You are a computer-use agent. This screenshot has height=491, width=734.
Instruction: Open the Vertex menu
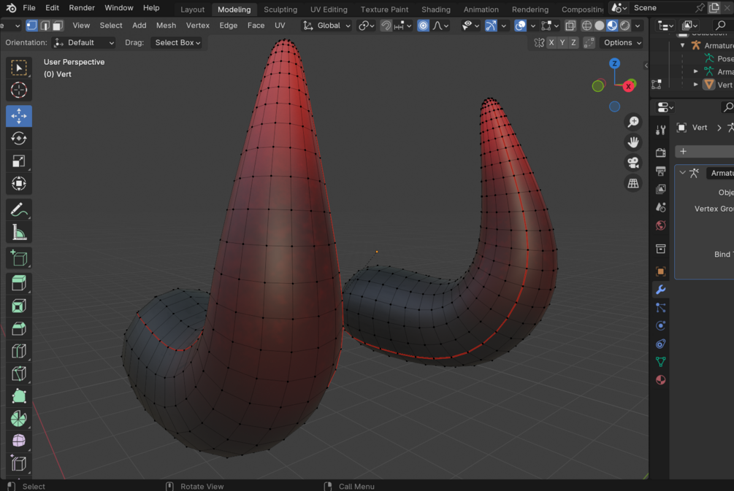[197, 26]
